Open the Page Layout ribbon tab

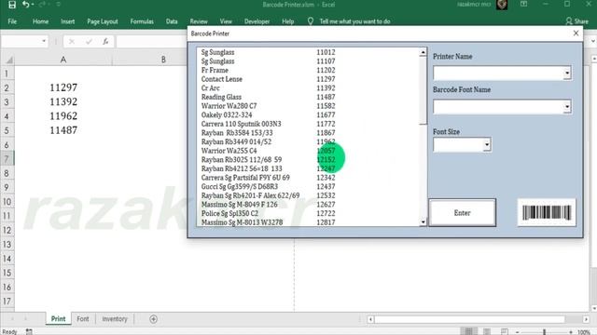(103, 21)
